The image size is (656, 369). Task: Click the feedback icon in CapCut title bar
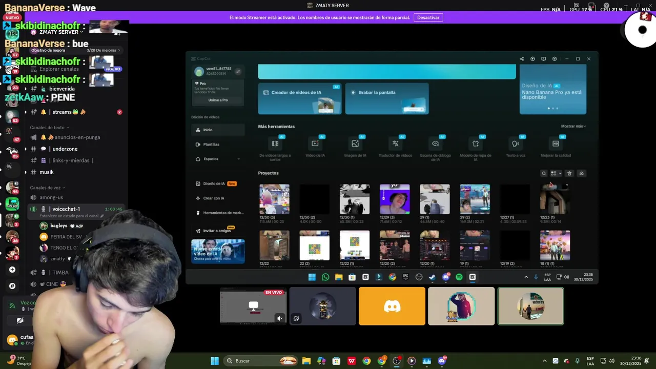(x=544, y=59)
